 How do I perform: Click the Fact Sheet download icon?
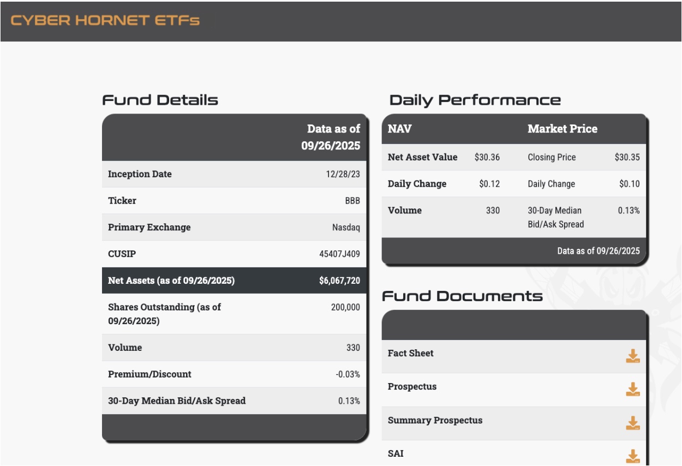[x=632, y=356]
